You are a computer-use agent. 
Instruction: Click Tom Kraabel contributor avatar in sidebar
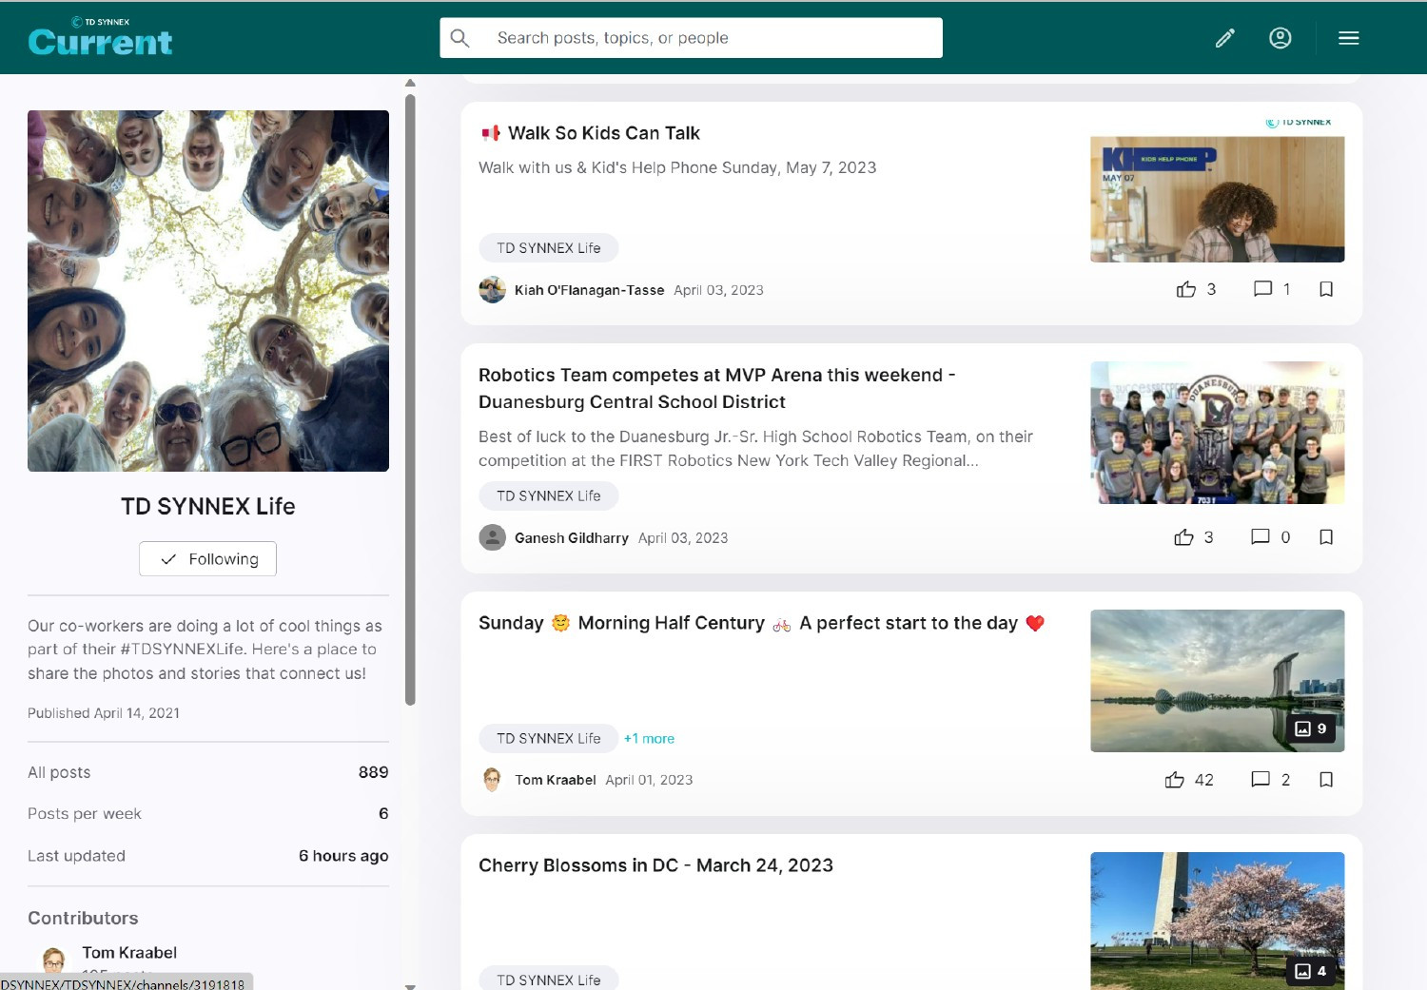(x=54, y=959)
